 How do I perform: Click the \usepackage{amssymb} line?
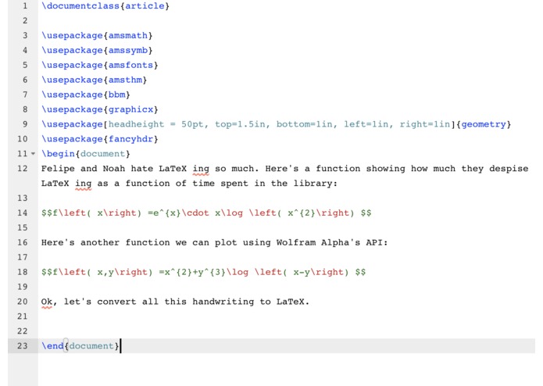click(x=97, y=51)
